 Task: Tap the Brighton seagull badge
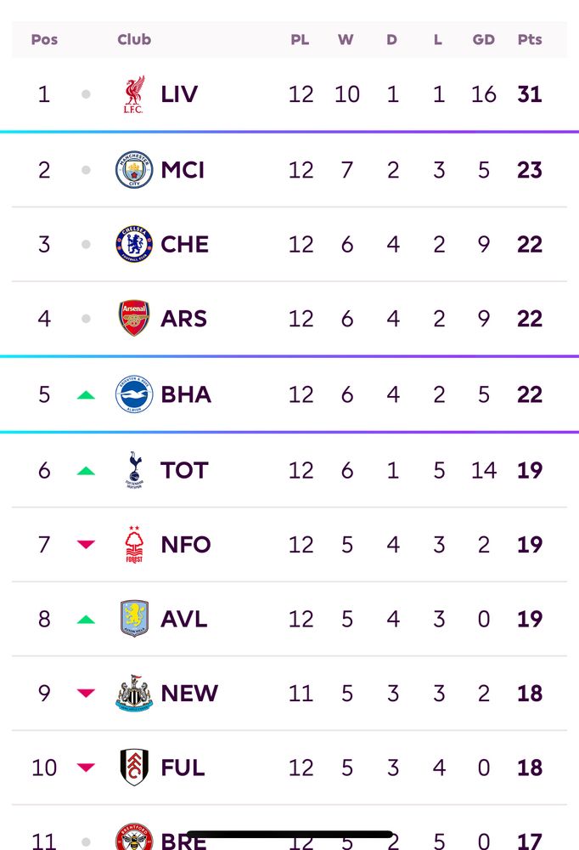(x=134, y=394)
